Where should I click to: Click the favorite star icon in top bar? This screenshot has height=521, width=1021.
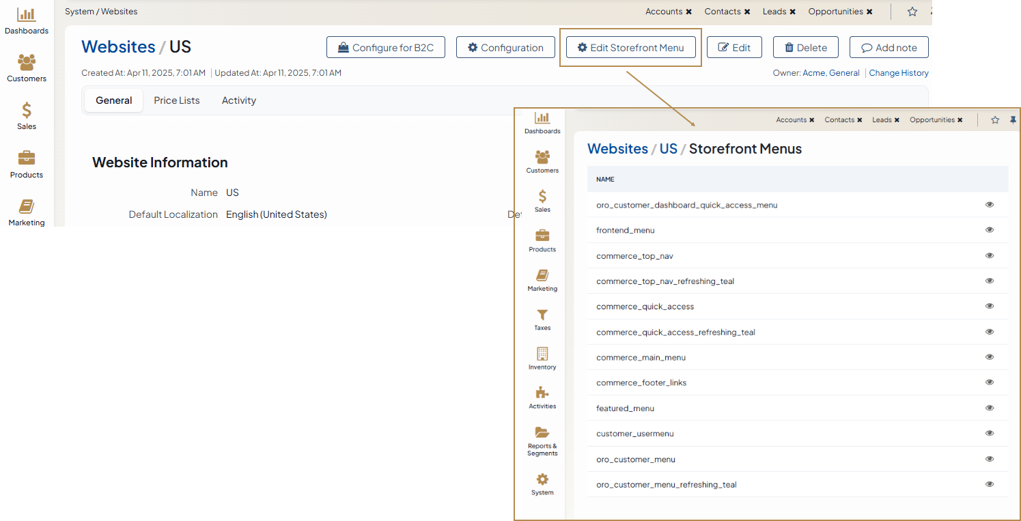point(912,12)
